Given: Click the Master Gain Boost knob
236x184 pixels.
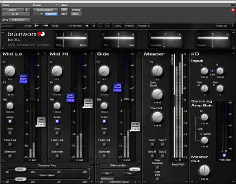Looking at the screenshot, I should click(x=157, y=94).
